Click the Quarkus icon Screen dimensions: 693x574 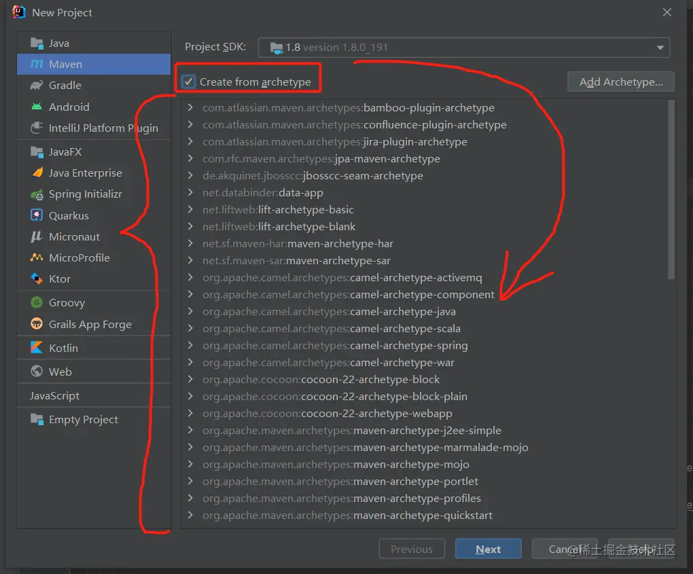coord(37,215)
